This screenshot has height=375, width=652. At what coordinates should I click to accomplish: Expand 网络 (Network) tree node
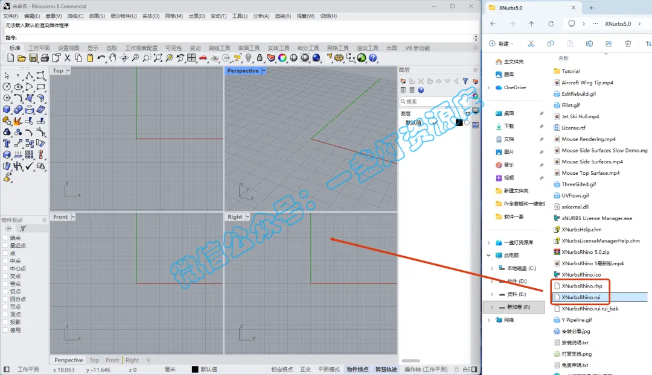[488, 320]
